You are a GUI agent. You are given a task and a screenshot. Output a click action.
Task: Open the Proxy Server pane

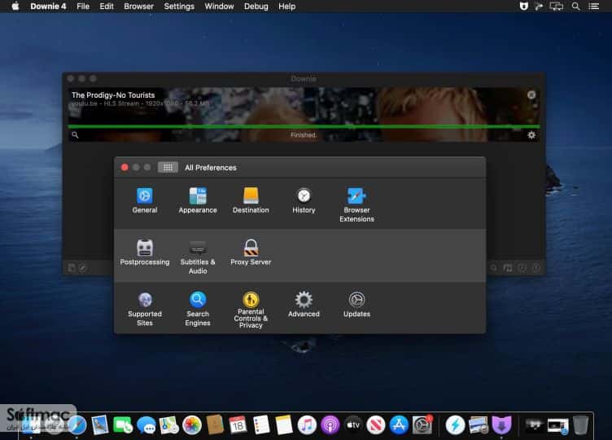tap(251, 253)
